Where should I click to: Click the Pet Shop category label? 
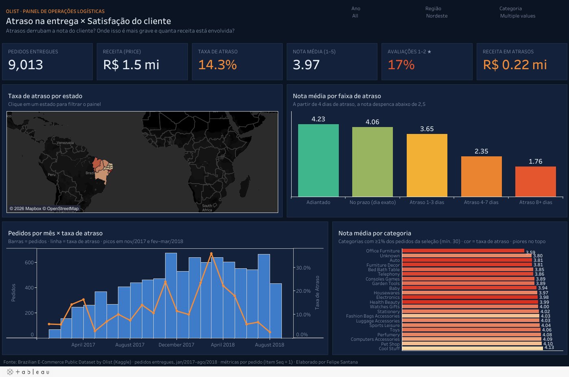pos(390,344)
